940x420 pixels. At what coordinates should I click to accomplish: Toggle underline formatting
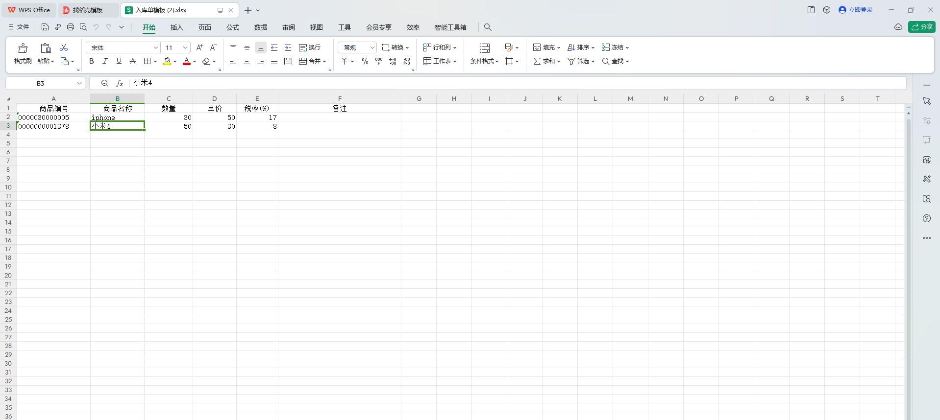[x=119, y=61]
